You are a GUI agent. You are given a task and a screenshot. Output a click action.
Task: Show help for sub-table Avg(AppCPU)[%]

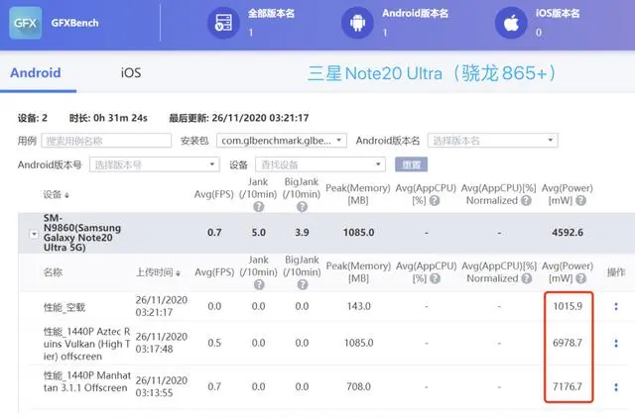point(436,278)
